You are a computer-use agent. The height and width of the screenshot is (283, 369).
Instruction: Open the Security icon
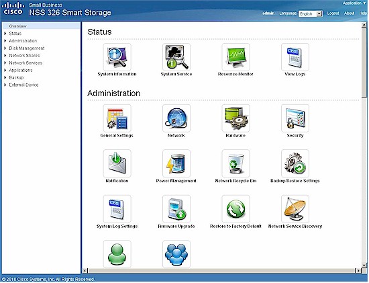click(x=295, y=118)
